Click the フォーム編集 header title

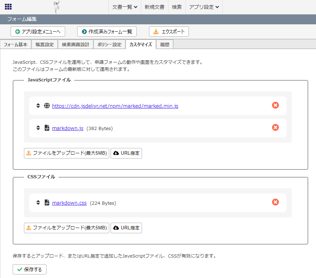22,19
